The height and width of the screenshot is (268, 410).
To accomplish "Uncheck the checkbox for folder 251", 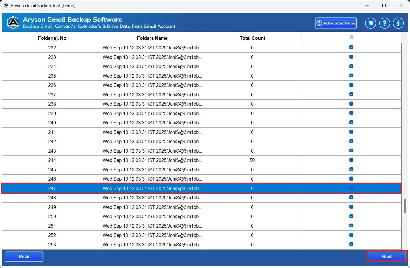I will pyautogui.click(x=351, y=226).
